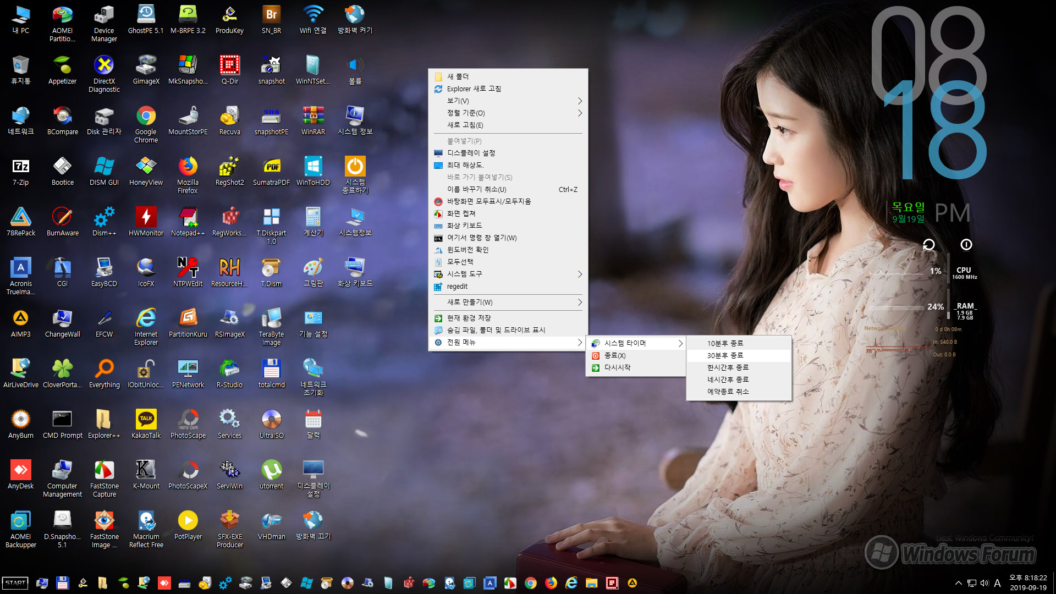The height and width of the screenshot is (594, 1056).
Task: Launch HWMonitor from the desktop
Action: [146, 222]
